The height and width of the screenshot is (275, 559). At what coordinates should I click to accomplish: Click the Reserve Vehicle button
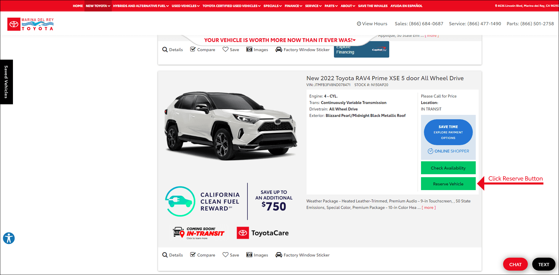pyautogui.click(x=448, y=183)
